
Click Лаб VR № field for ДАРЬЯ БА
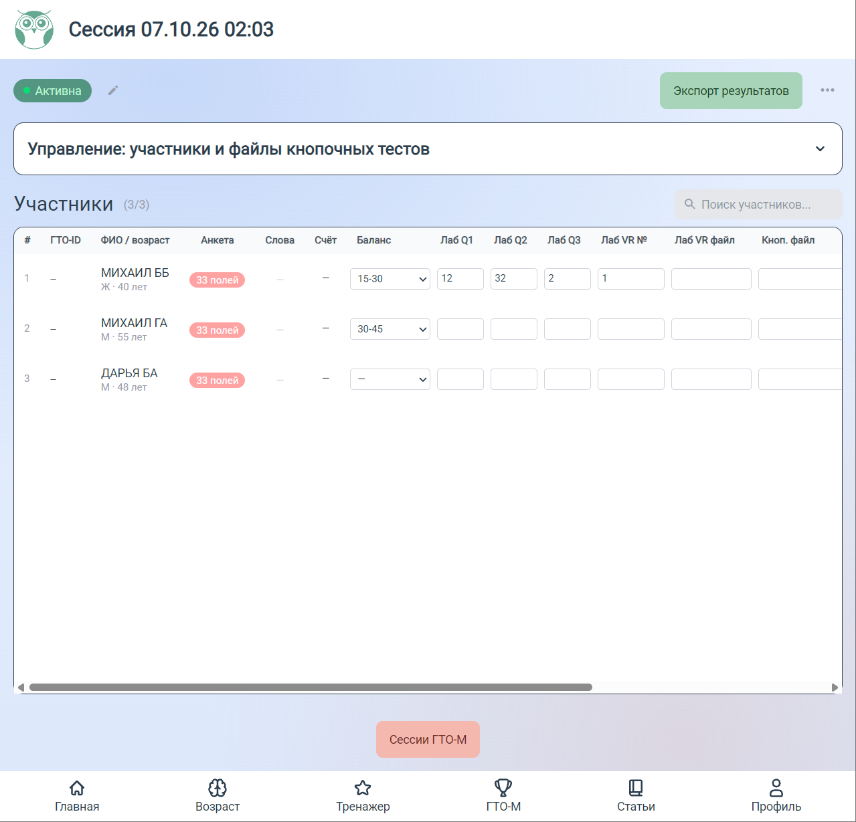(631, 379)
